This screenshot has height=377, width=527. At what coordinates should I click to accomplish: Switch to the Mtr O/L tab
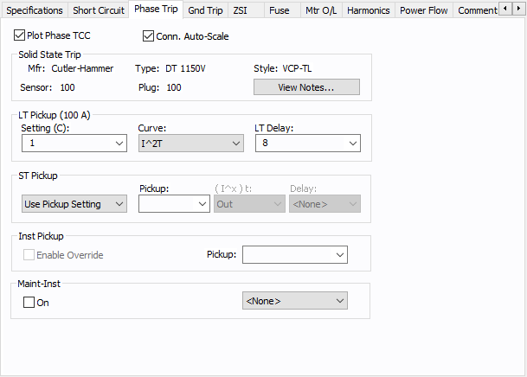(x=321, y=10)
